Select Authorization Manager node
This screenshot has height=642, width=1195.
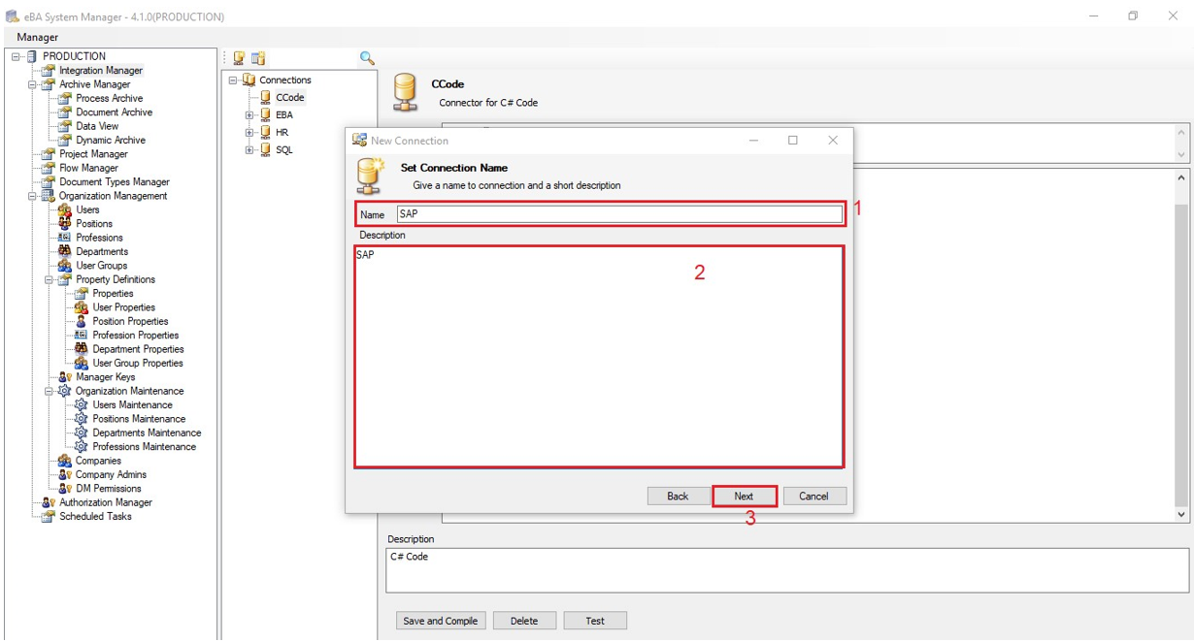105,502
